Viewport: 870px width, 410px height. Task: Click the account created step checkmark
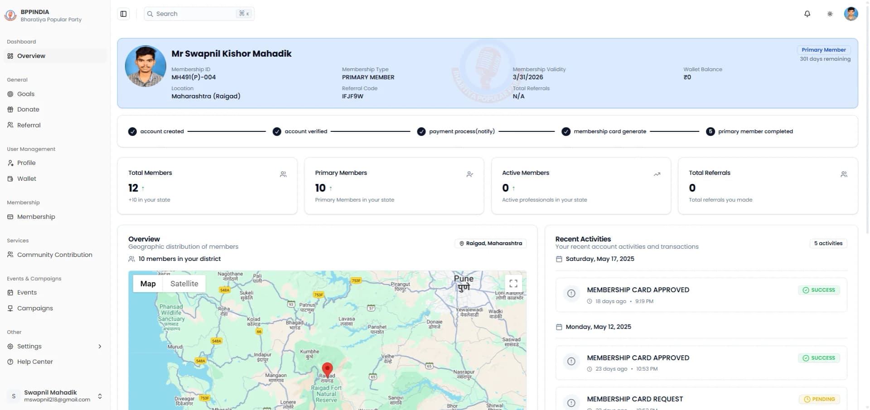pos(132,132)
